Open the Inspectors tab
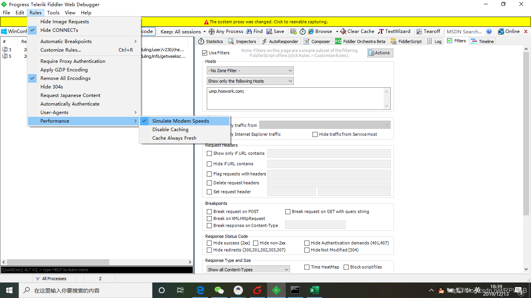 point(242,41)
